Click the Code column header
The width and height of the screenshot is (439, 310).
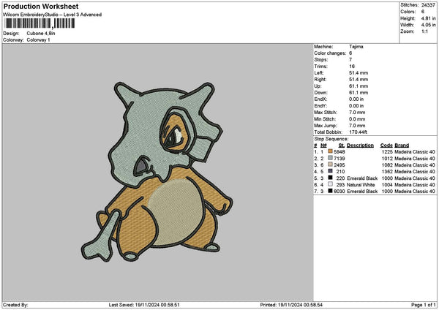click(386, 145)
